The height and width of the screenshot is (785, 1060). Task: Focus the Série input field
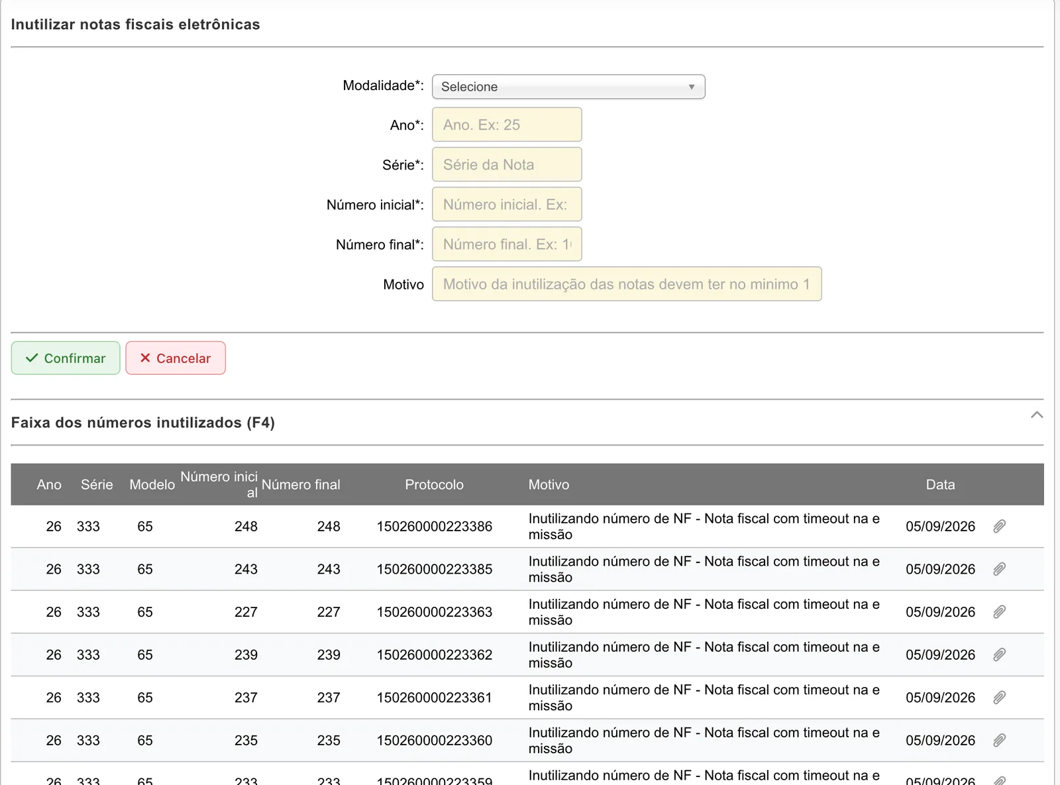507,164
